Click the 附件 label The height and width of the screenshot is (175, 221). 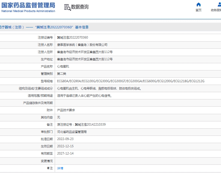point(50,110)
